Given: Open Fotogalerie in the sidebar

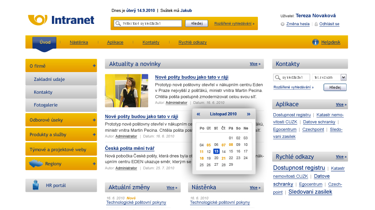Looking at the screenshot, I should tap(61, 105).
